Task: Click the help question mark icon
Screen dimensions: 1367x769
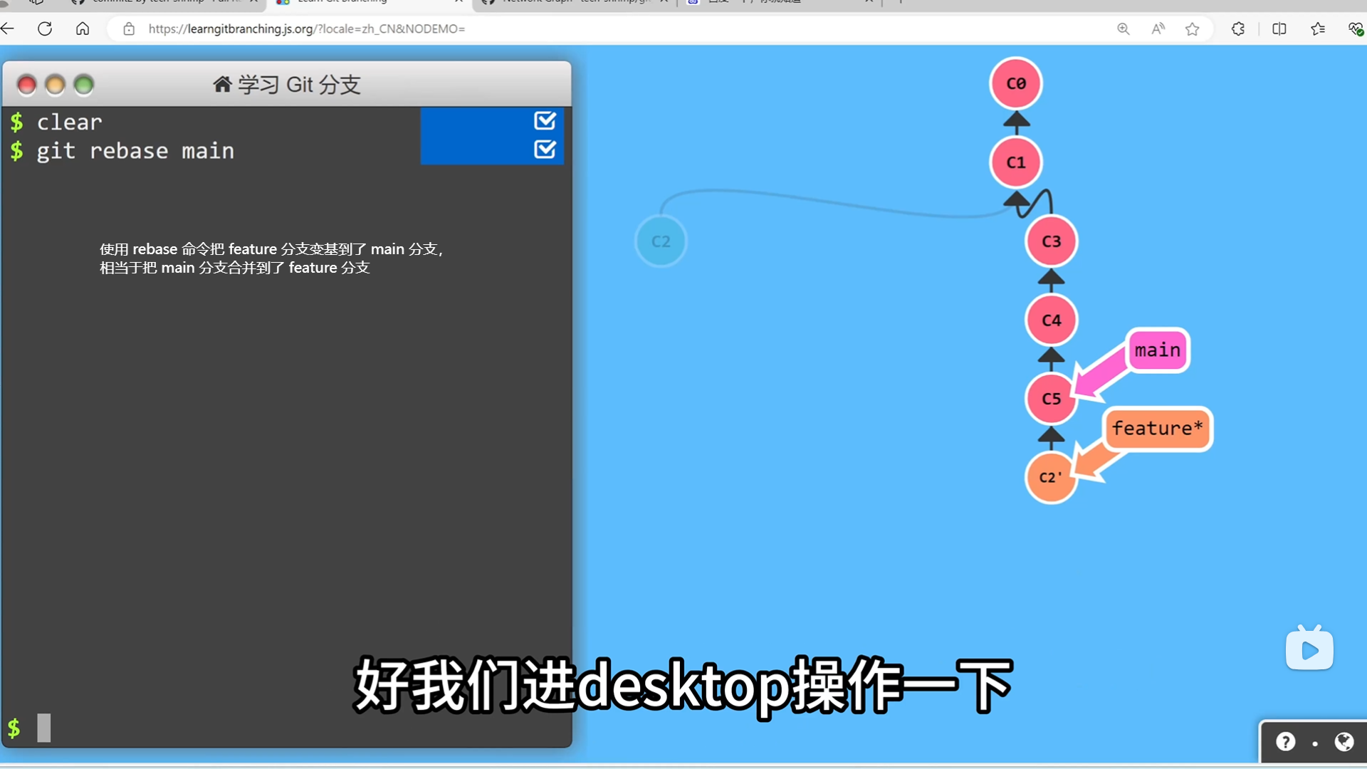Action: pyautogui.click(x=1285, y=742)
